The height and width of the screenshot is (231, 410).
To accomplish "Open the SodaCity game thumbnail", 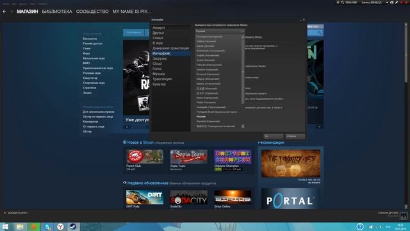I will click(x=189, y=197).
